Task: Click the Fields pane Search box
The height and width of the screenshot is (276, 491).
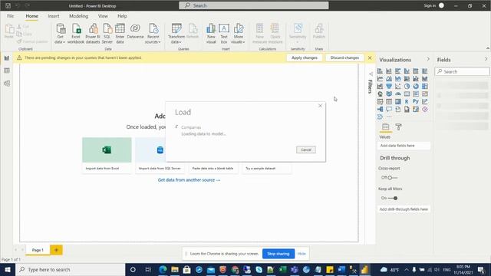Action: tap(462, 71)
